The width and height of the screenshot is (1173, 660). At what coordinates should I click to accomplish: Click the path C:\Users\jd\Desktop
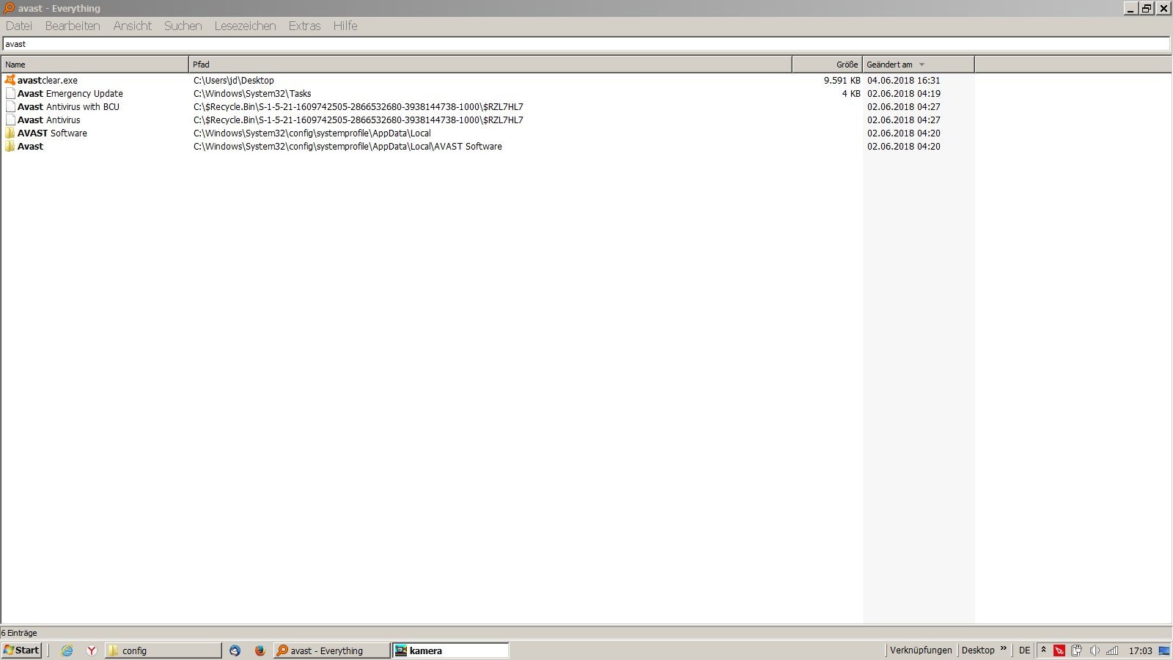(x=234, y=81)
